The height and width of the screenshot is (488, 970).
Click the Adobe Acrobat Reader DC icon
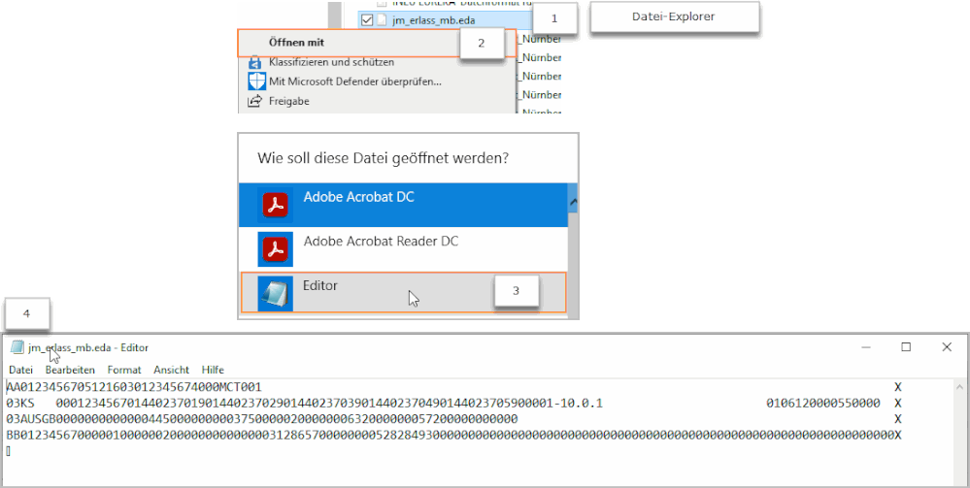[276, 249]
